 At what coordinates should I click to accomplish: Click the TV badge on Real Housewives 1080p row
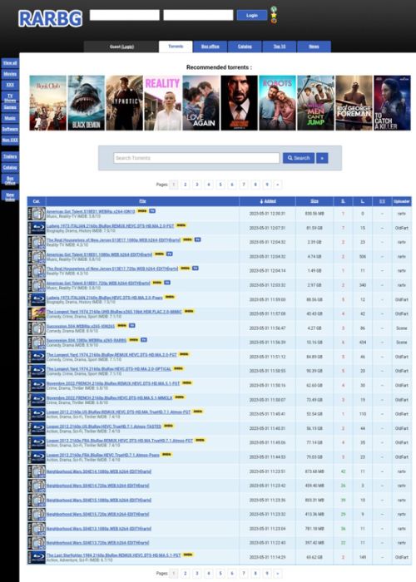point(198,239)
